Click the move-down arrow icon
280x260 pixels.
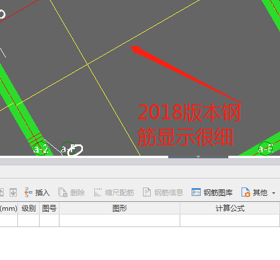pos(13,192)
